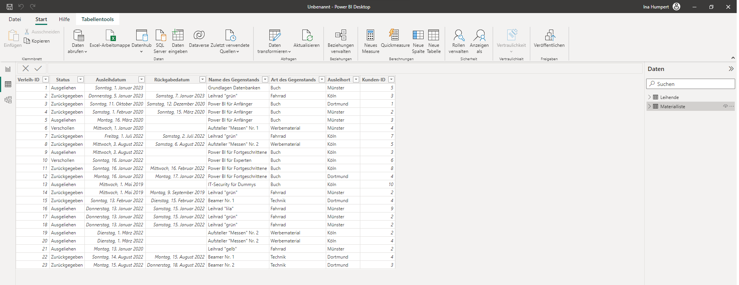Select Montag, 9. September 2019 cell
739x285 pixels.
click(176, 193)
